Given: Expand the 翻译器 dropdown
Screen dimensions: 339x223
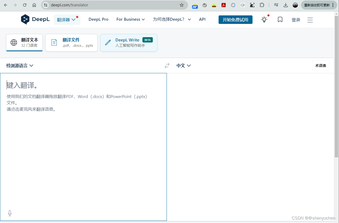Looking at the screenshot, I should tap(67, 20).
